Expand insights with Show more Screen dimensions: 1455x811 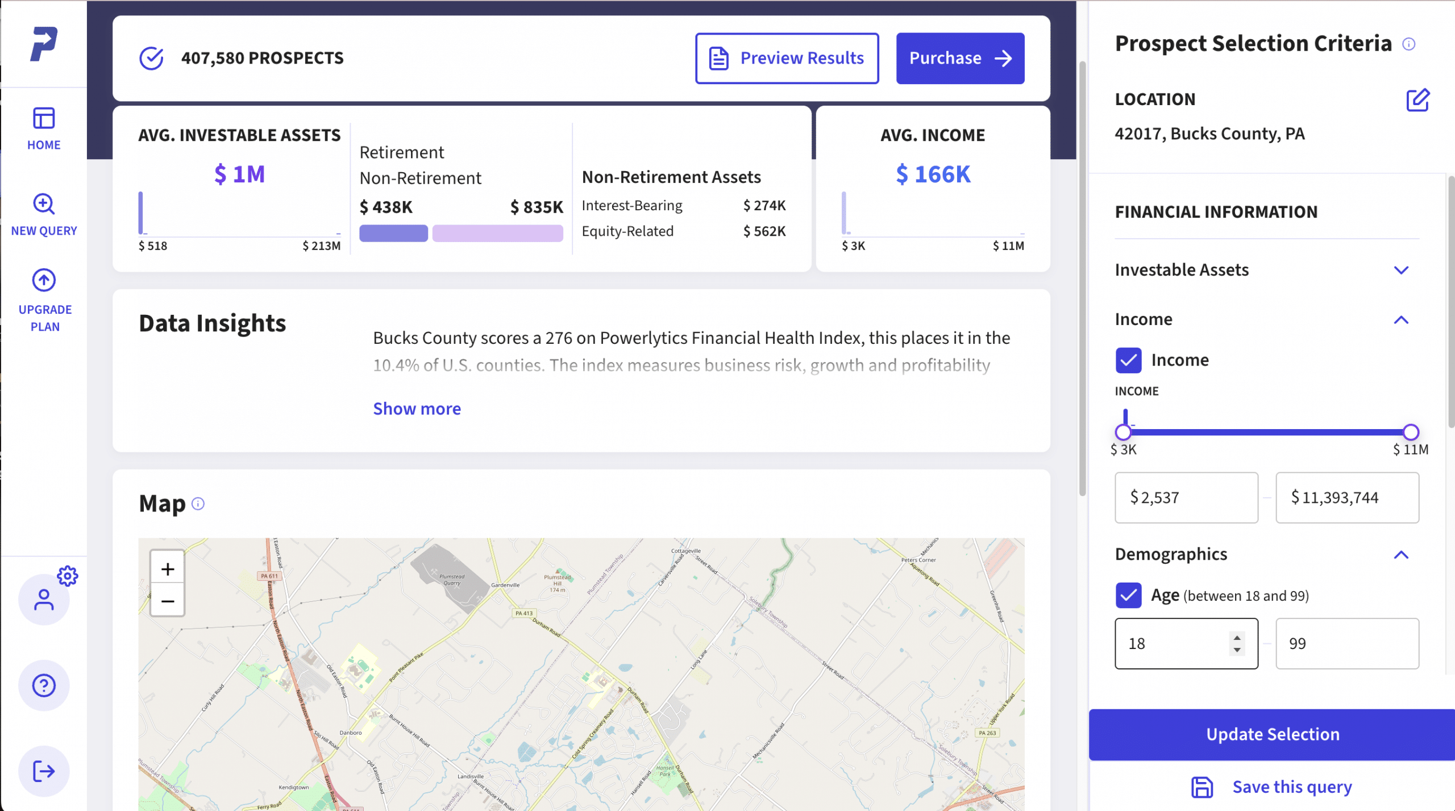pyautogui.click(x=417, y=409)
